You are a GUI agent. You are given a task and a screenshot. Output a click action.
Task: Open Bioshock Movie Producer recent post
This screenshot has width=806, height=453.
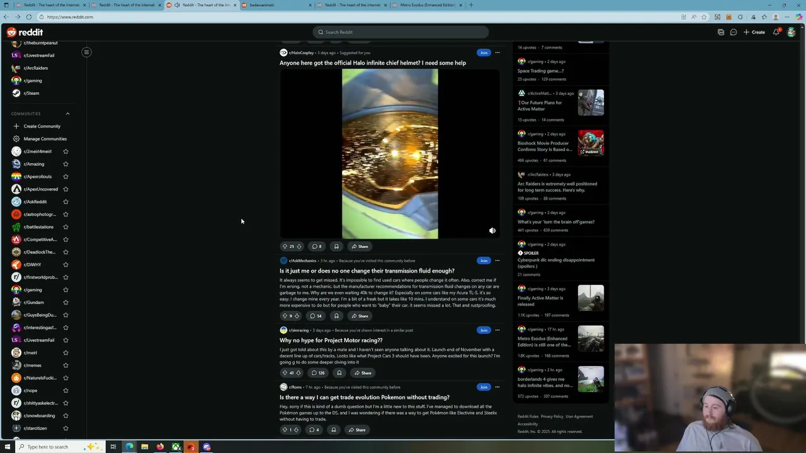click(x=545, y=147)
